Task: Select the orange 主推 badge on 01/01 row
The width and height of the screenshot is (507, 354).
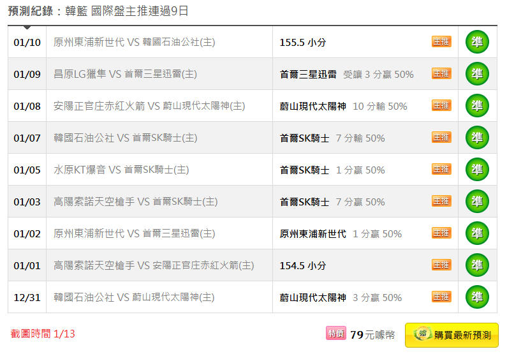Action: tap(441, 265)
